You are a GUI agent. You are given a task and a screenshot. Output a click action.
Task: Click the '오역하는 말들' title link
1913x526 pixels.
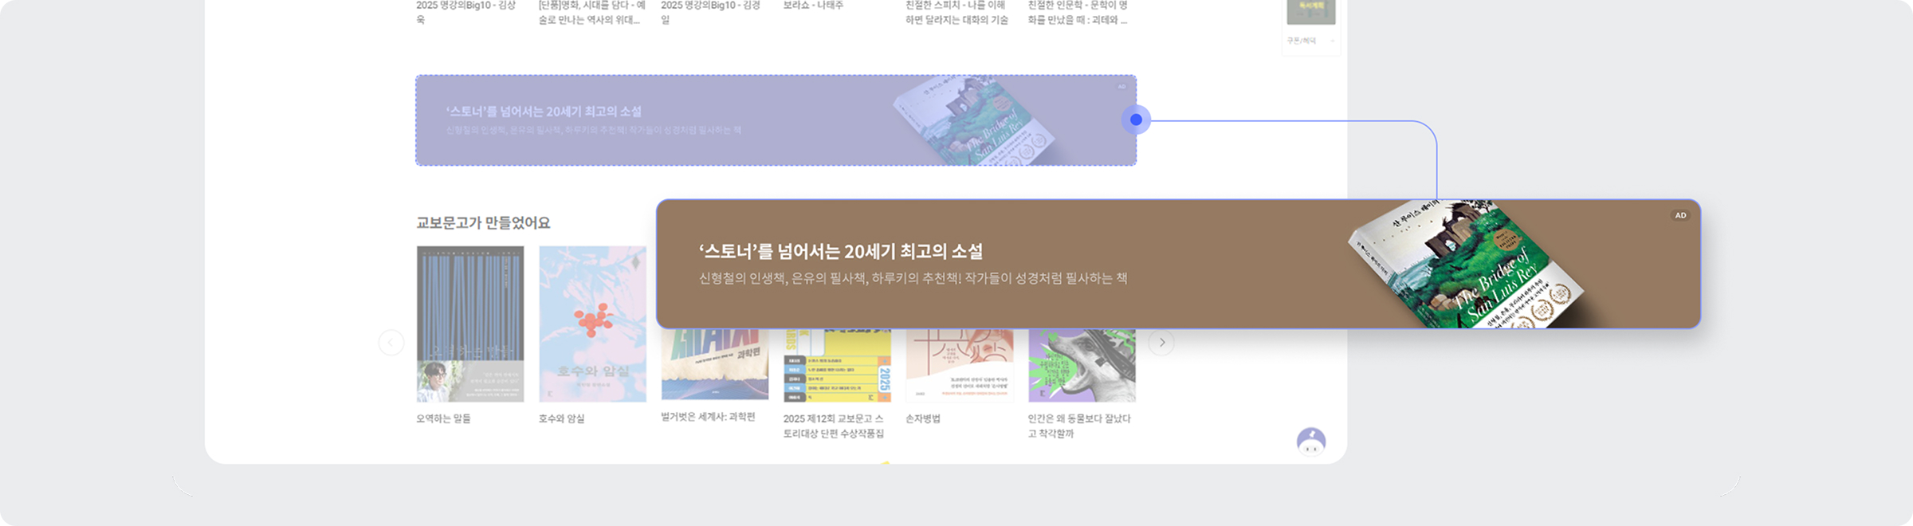point(443,418)
